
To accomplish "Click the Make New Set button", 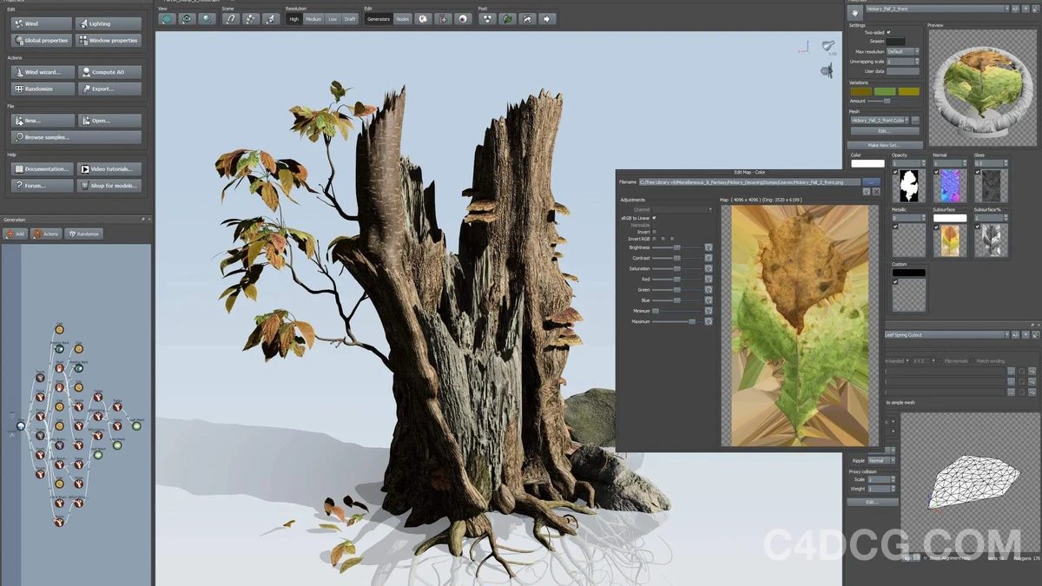I will click(x=885, y=144).
